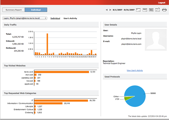Click the Ordering category label
This screenshot has height=120, width=169.
click(x=29, y=113)
